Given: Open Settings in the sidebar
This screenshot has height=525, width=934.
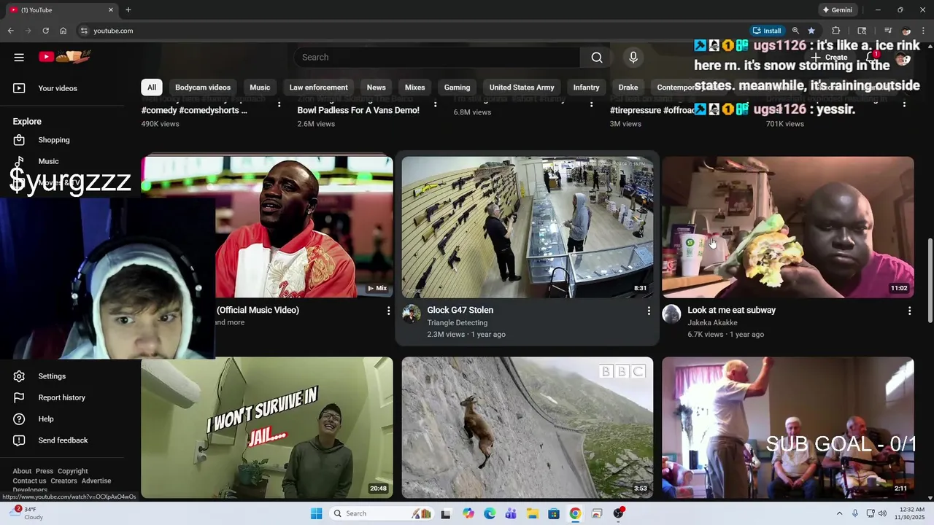Looking at the screenshot, I should coord(52,376).
